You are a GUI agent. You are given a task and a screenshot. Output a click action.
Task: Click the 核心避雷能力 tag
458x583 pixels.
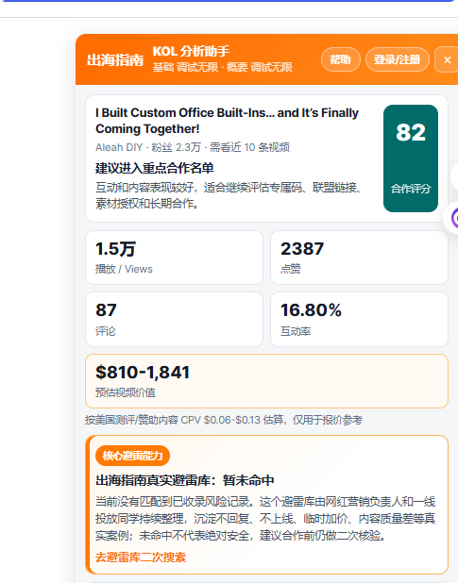132,456
